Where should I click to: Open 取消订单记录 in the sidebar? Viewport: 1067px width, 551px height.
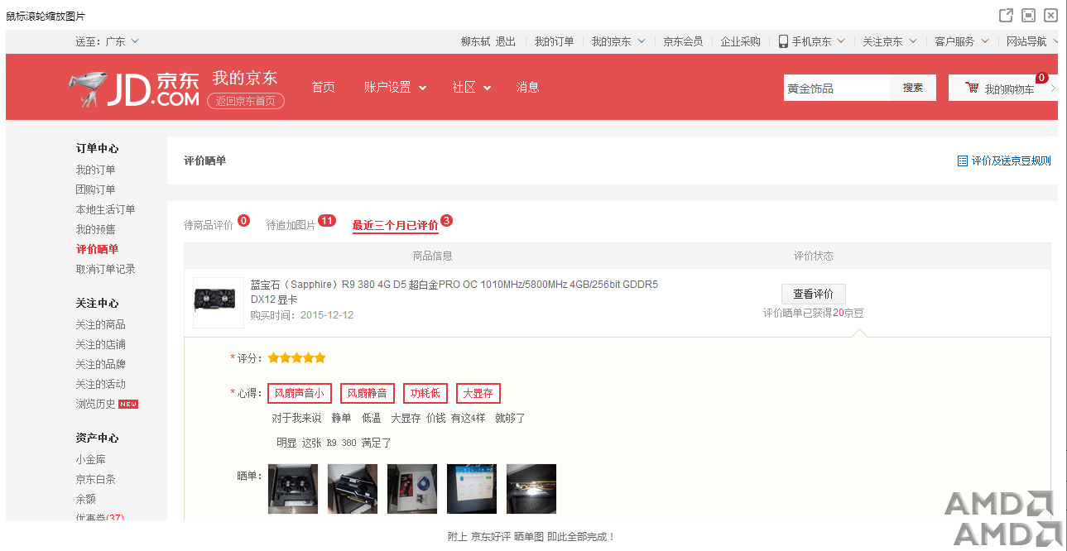(106, 269)
